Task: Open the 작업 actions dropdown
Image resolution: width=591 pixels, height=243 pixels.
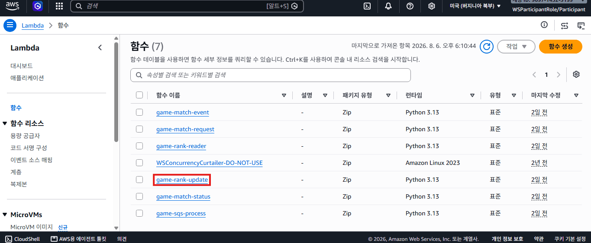Action: pos(516,47)
